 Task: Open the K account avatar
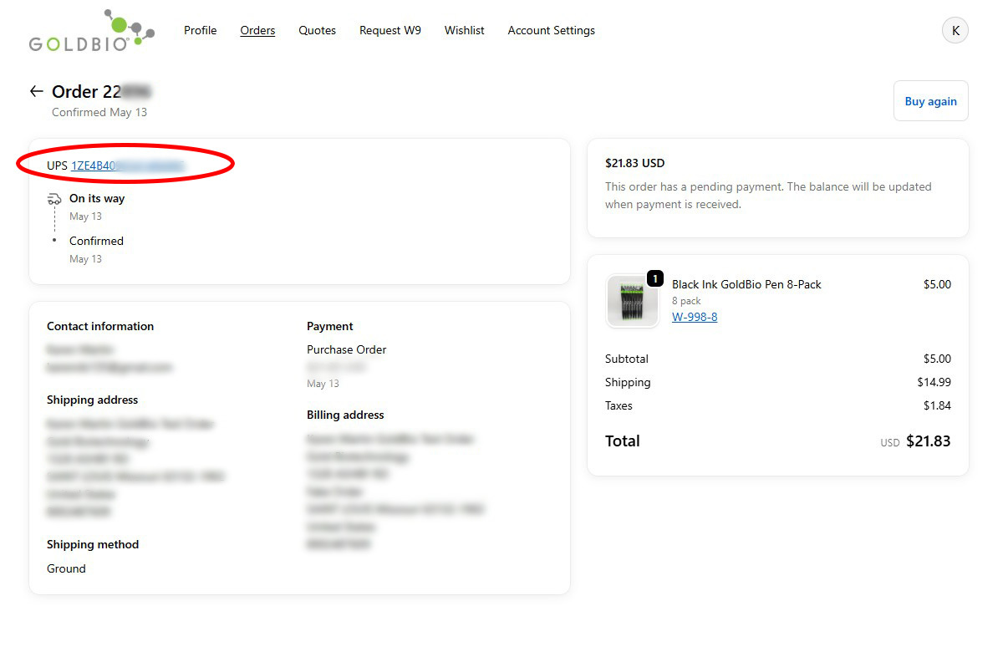pos(955,30)
